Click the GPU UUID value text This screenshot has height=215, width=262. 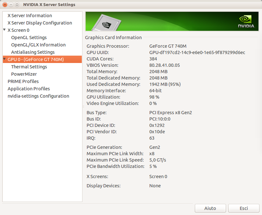(197, 52)
